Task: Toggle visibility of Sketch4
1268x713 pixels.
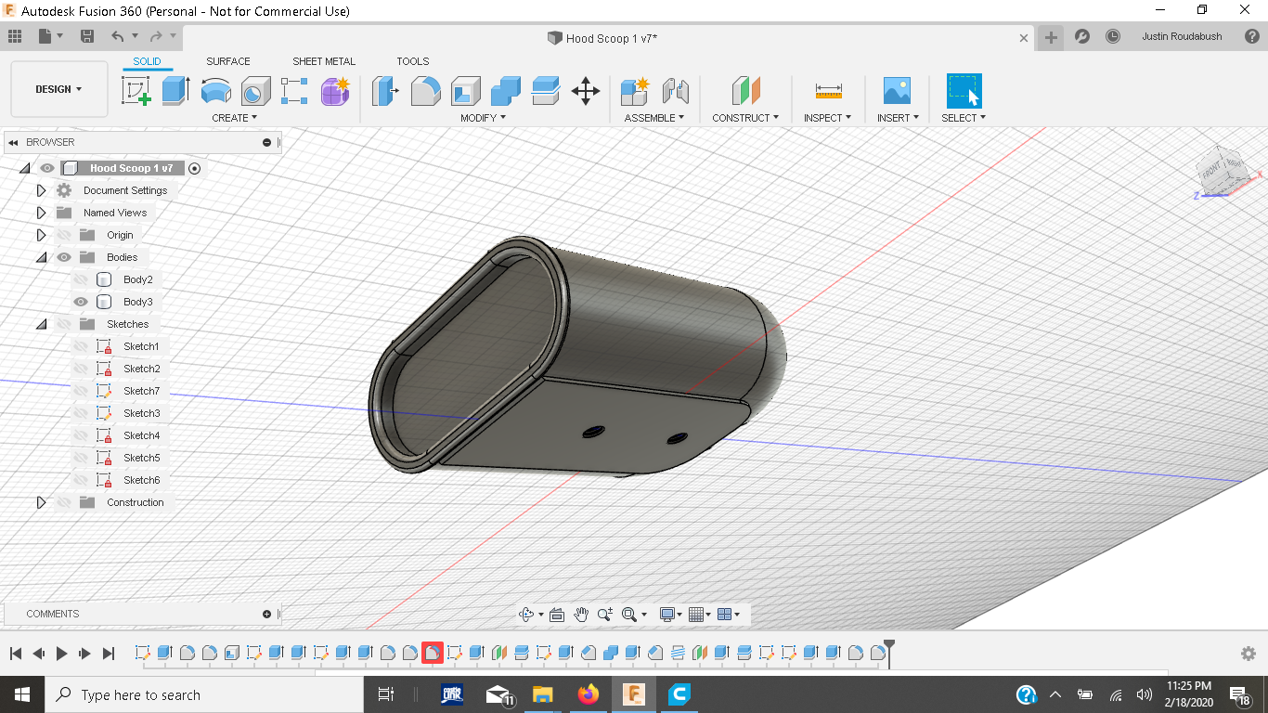Action: point(81,435)
